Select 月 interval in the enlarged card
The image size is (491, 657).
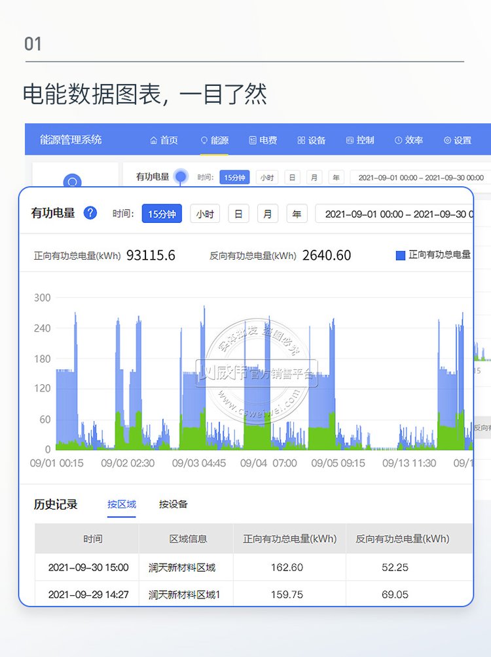pos(267,214)
